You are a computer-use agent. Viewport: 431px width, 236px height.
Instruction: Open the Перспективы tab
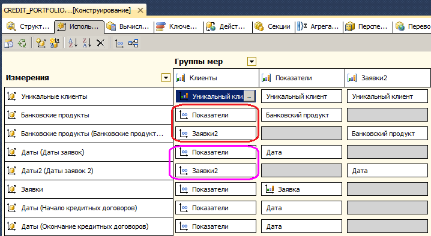[x=367, y=26]
